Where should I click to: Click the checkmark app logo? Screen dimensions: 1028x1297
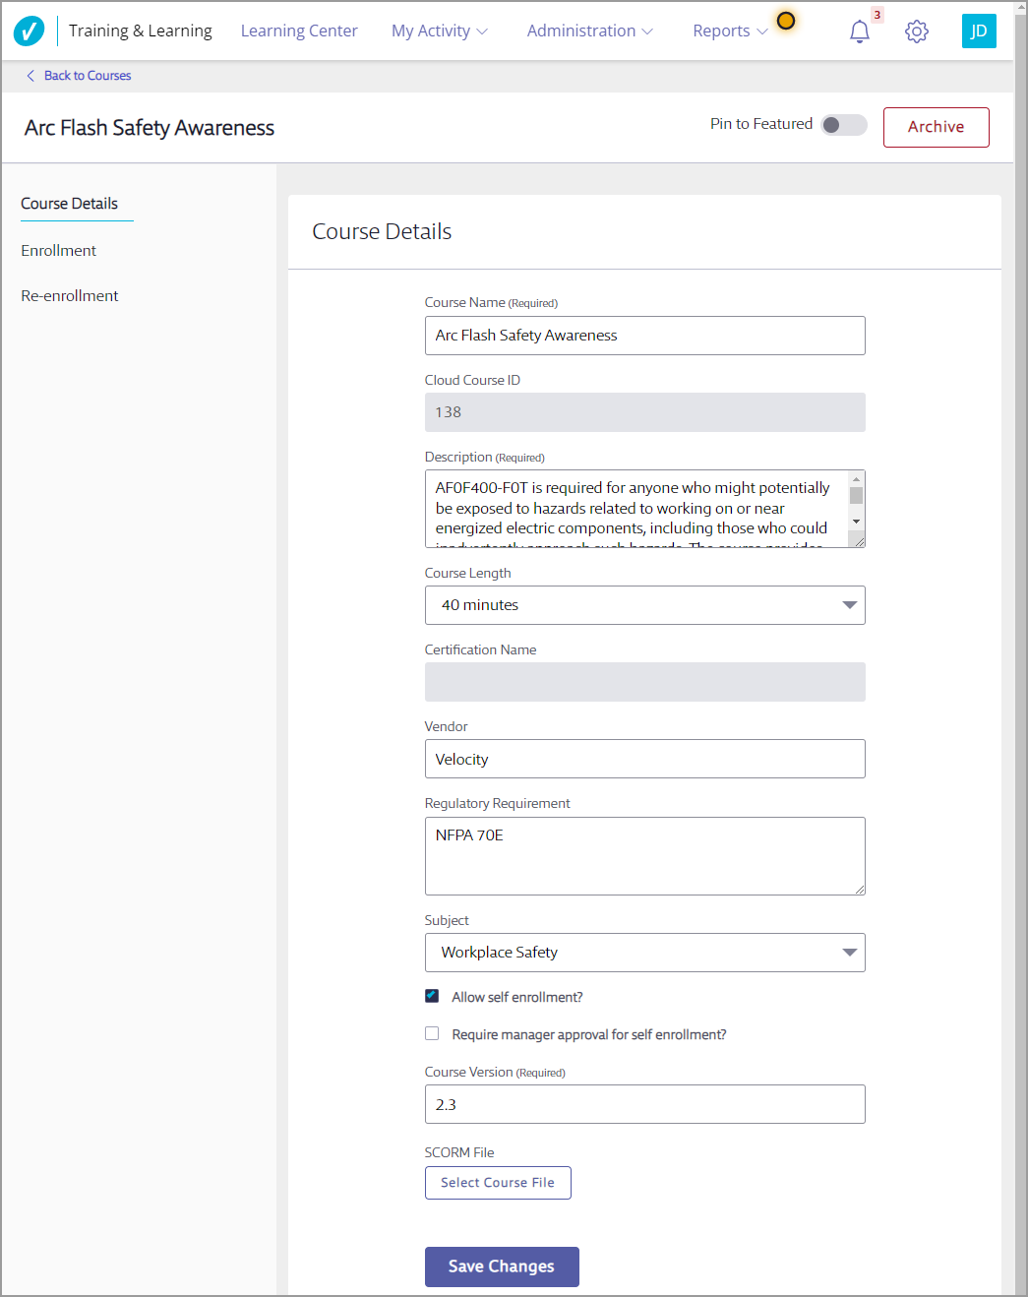30,31
